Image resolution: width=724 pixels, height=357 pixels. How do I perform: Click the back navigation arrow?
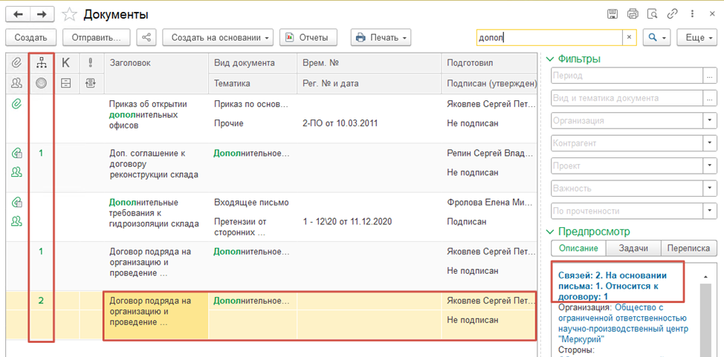coord(19,15)
